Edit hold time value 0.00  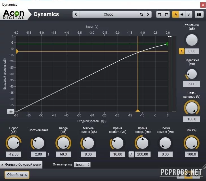click(165, 154)
